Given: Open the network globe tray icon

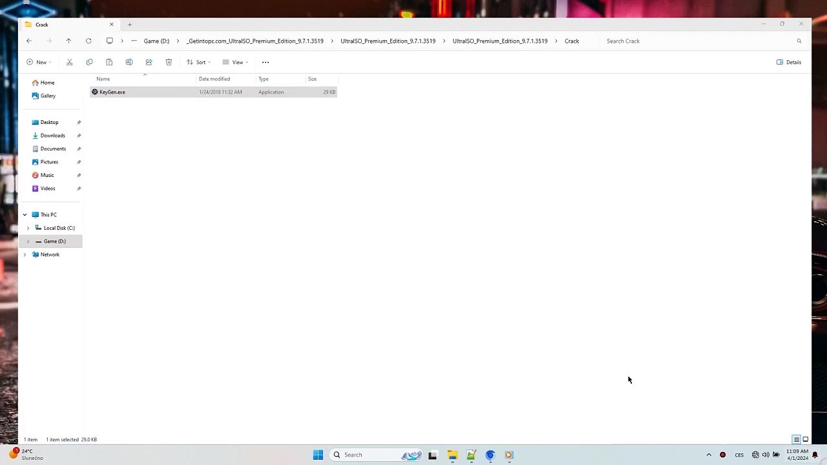Looking at the screenshot, I should click(755, 455).
